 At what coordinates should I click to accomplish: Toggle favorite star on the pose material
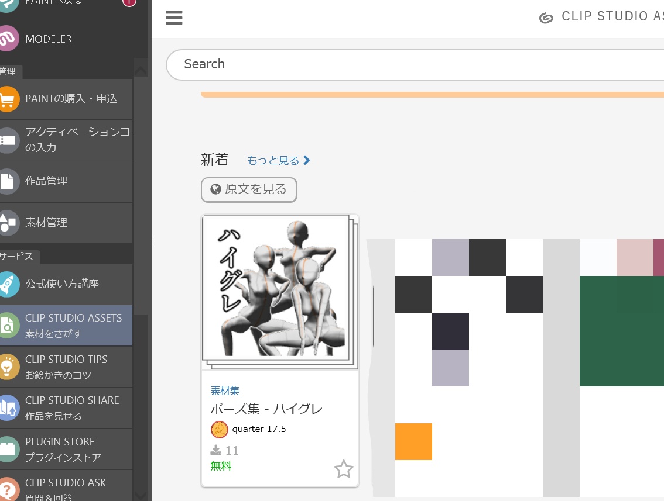[x=344, y=469]
